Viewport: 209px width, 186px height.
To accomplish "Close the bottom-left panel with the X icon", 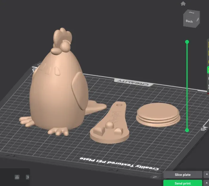I will [27, 177].
